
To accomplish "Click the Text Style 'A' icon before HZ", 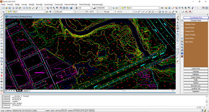I will [77, 8].
